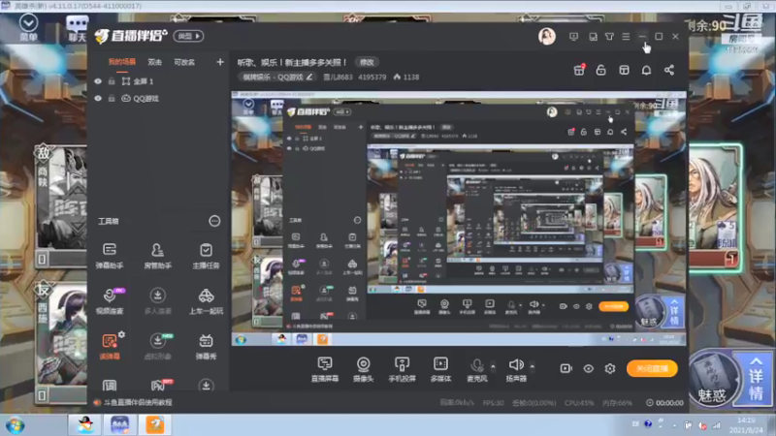Click the record video camera icon

coord(566,368)
